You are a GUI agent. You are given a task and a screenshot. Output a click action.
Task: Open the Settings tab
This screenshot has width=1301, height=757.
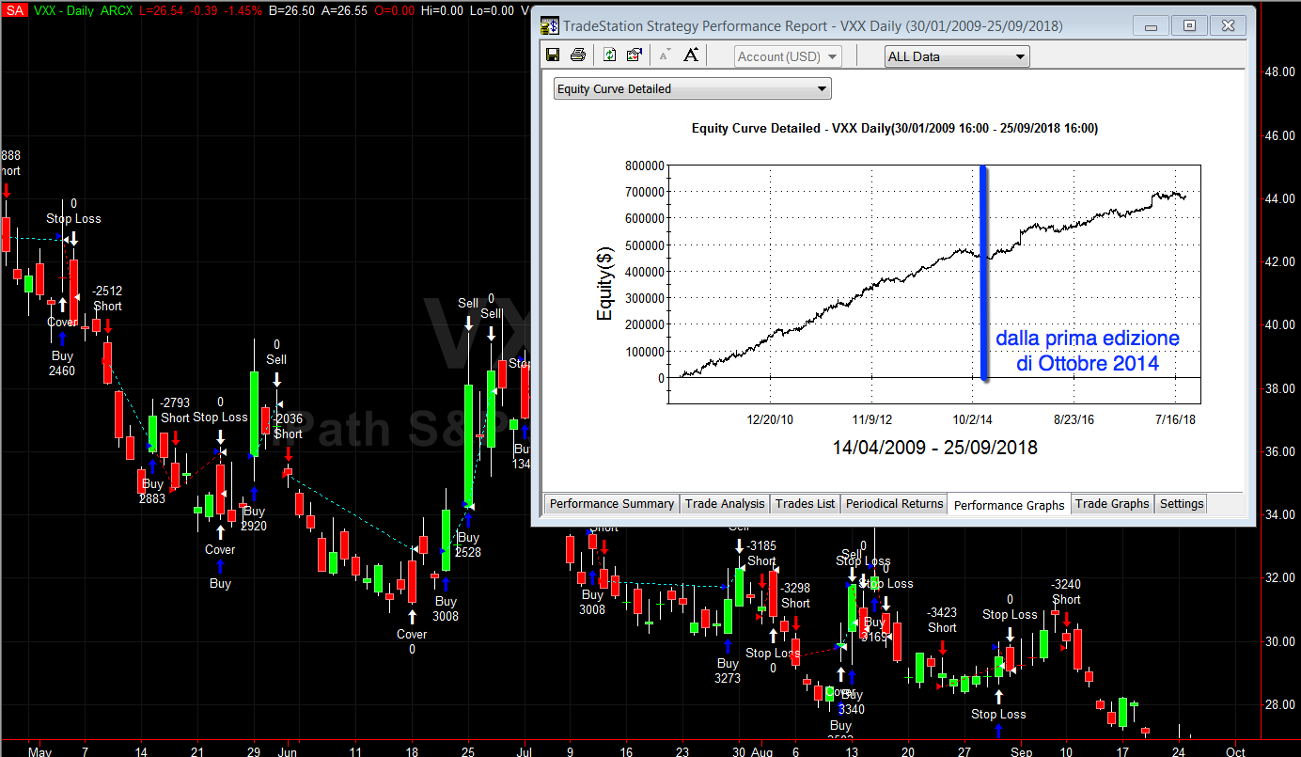pyautogui.click(x=1182, y=504)
